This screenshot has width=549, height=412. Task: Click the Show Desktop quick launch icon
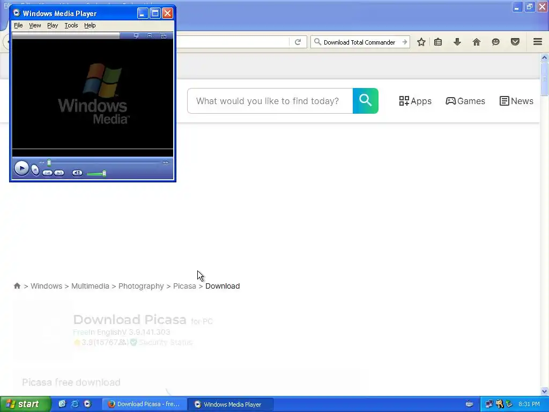click(x=62, y=404)
